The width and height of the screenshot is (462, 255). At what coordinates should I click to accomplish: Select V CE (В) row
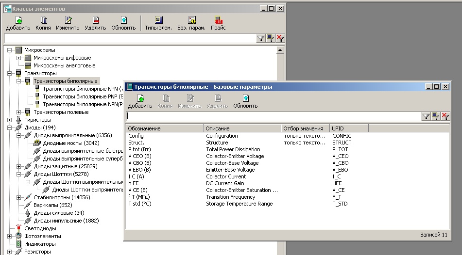click(x=287, y=190)
